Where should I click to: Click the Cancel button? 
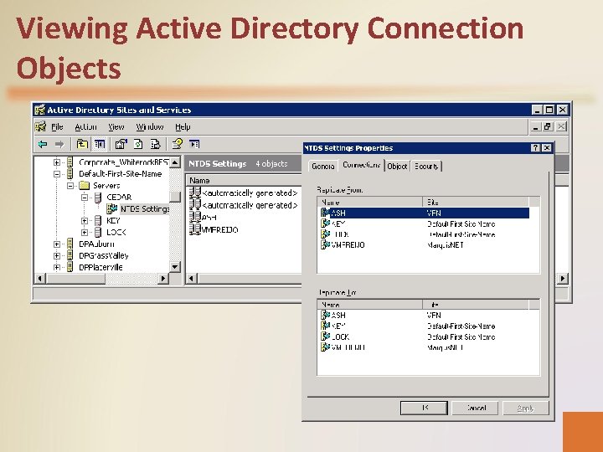pos(476,408)
